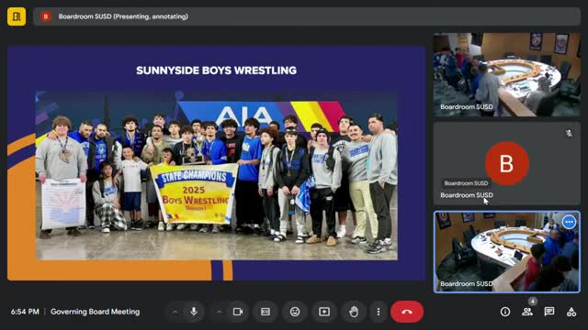The width and height of the screenshot is (588, 330).
Task: Click the Governing Board Meeting title
Action: coord(96,312)
